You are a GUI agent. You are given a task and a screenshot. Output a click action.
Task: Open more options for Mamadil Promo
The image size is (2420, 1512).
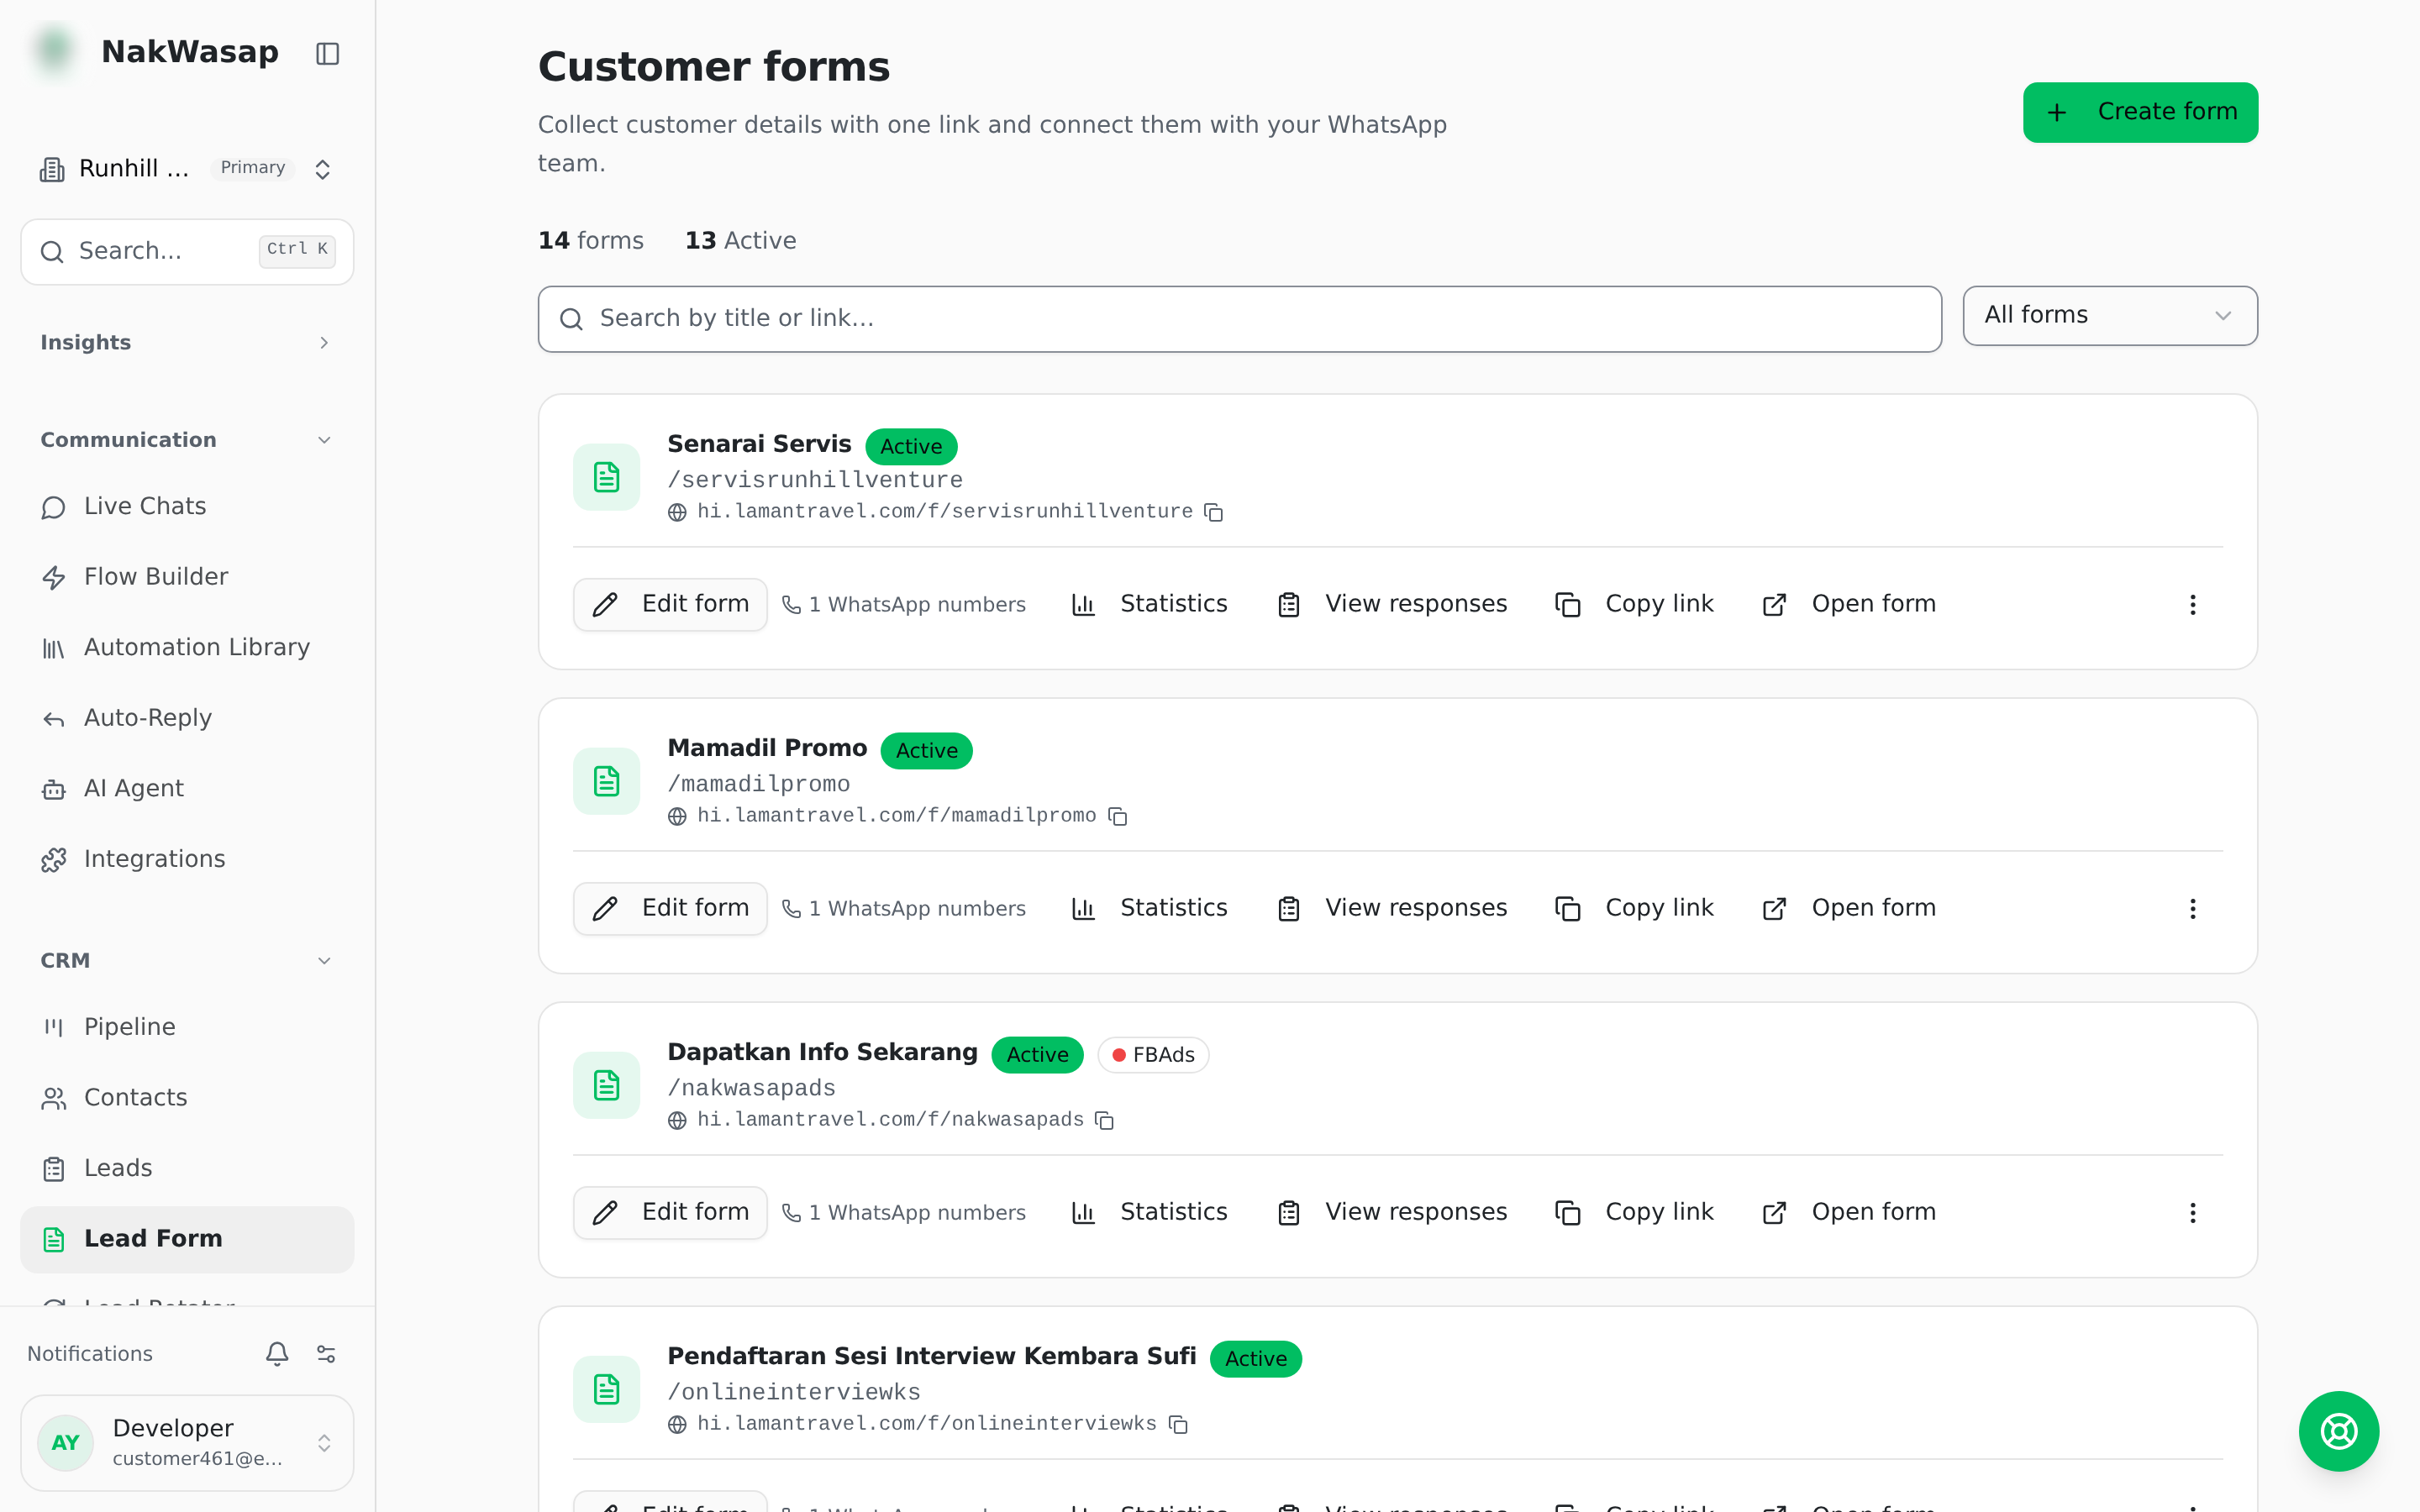click(2192, 908)
